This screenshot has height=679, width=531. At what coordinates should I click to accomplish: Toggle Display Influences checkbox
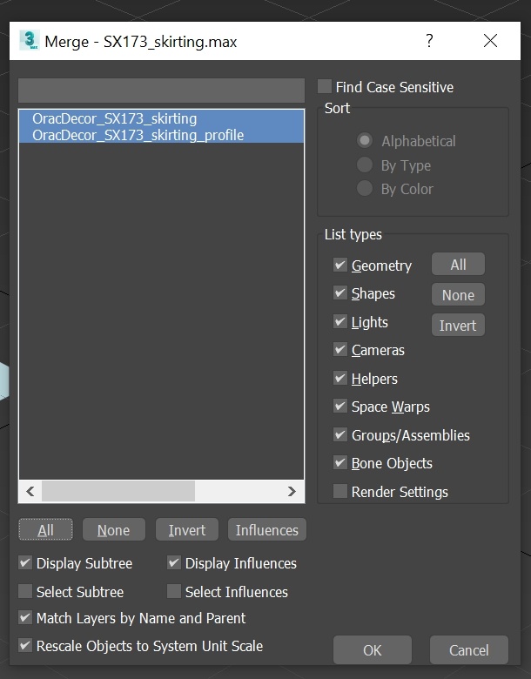point(174,563)
